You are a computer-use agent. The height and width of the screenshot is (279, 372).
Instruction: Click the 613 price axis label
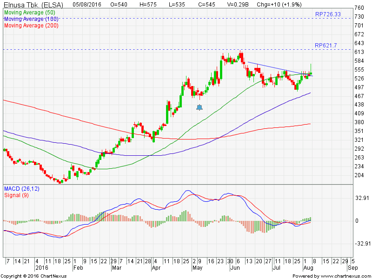tap(359, 52)
